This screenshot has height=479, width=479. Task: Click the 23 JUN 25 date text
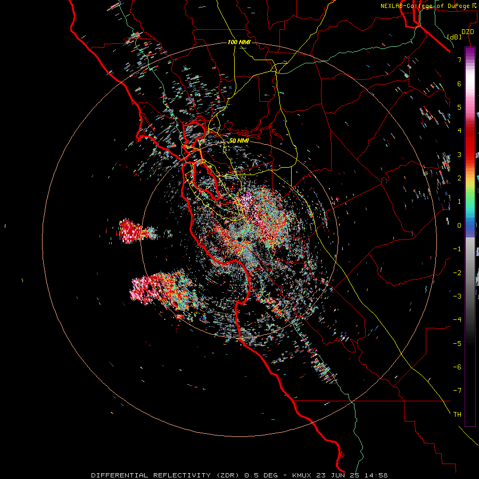pyautogui.click(x=338, y=475)
